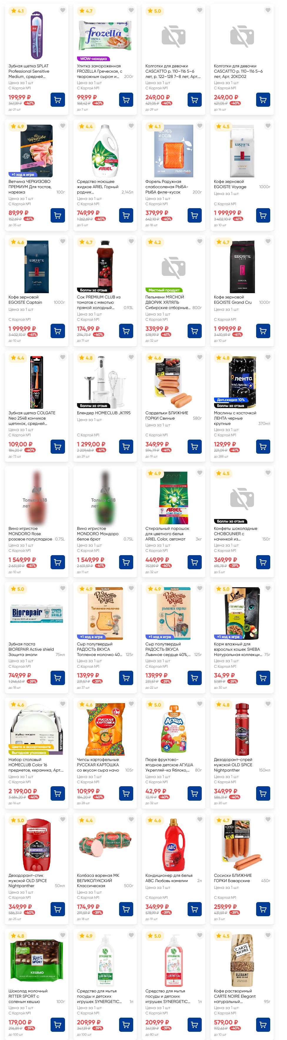Toggle favorite heart on SHEBA cat food

click(268, 589)
